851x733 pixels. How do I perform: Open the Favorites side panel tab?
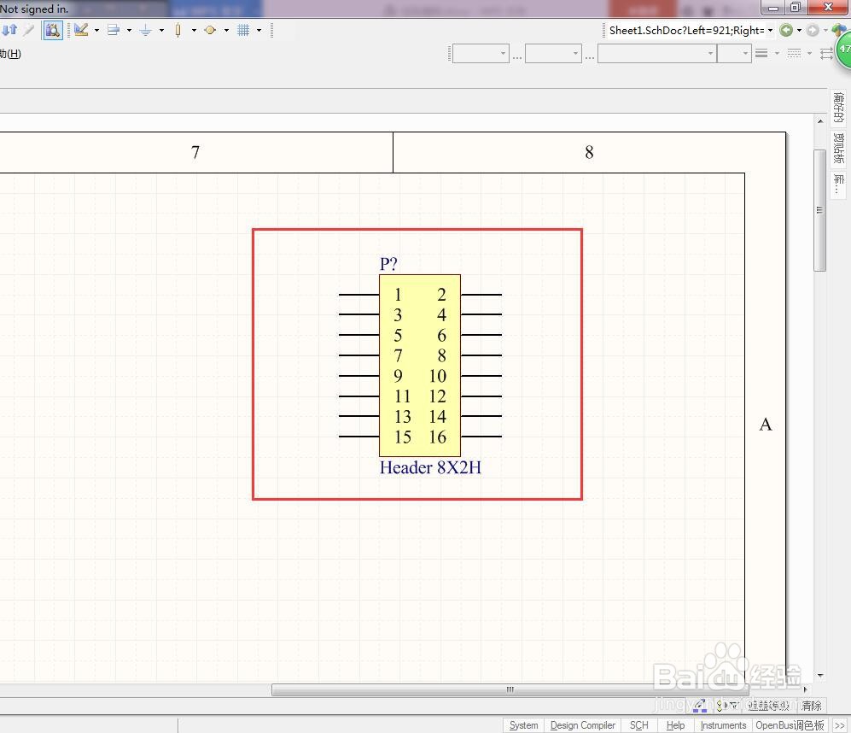tap(838, 107)
